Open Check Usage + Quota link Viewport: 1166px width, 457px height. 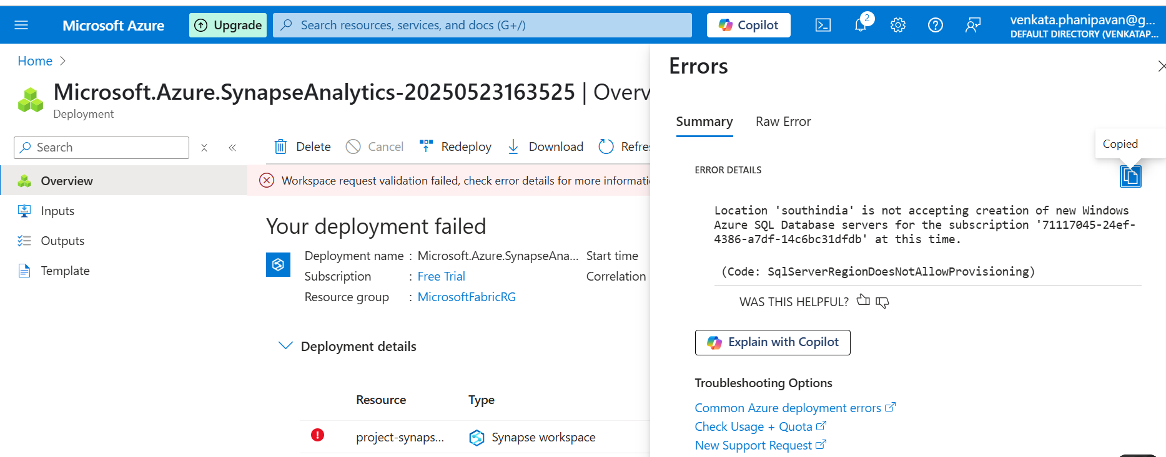[761, 426]
